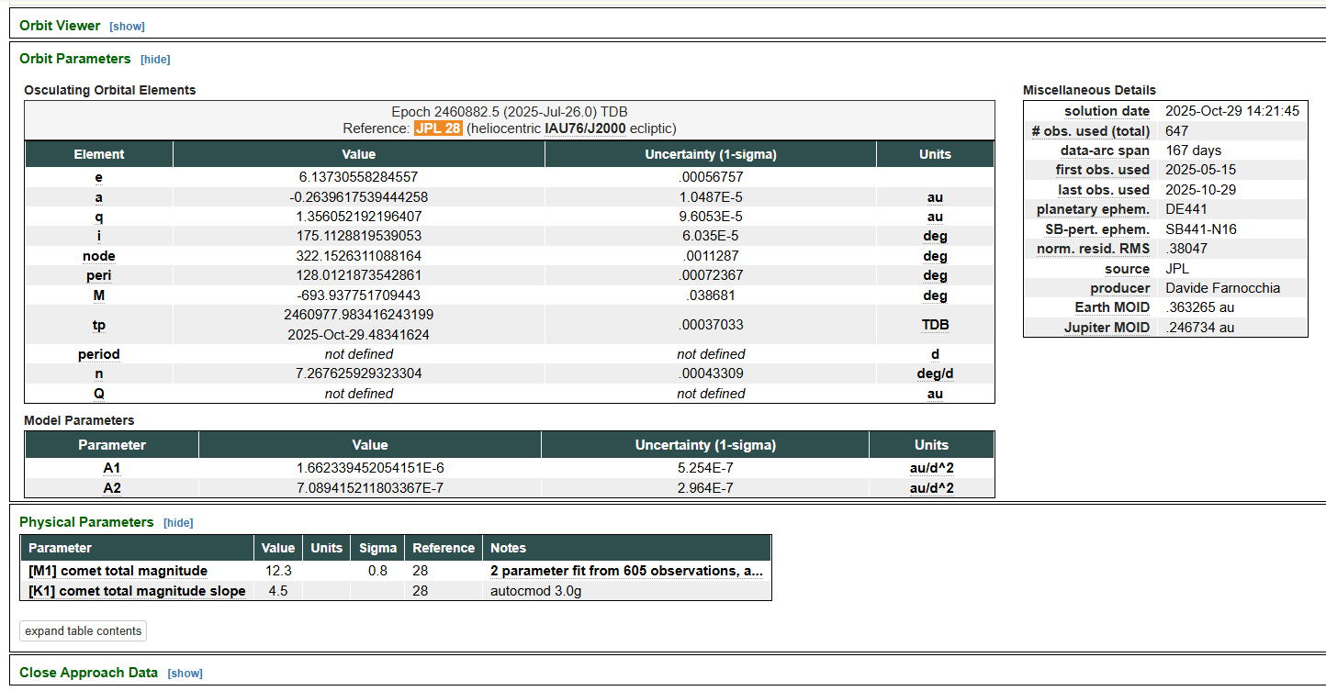Collapse the Physical Parameters section
This screenshot has height=691, width=1326.
pos(178,523)
